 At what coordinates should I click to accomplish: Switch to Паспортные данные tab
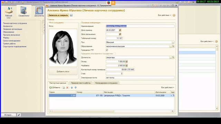tap(58, 83)
